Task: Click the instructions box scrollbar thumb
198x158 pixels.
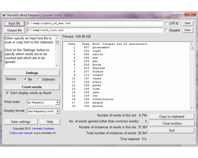Action: pos(57,42)
